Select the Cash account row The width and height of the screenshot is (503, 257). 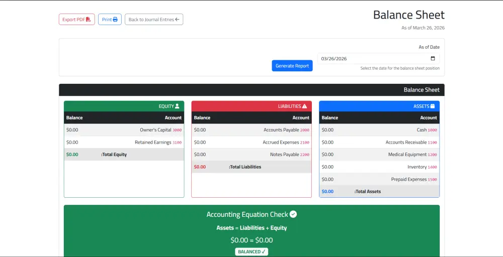click(379, 130)
